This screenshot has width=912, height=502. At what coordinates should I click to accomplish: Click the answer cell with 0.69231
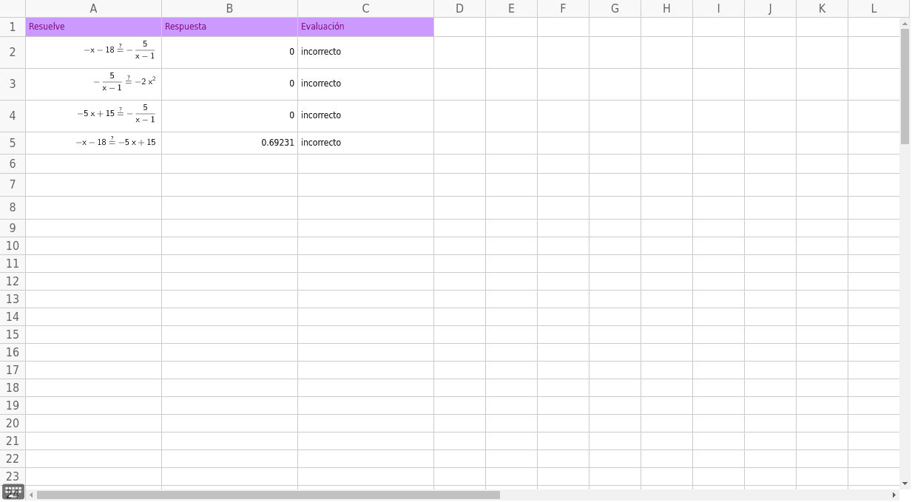(229, 143)
